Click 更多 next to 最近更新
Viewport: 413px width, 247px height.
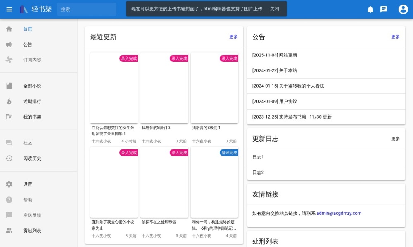(233, 37)
